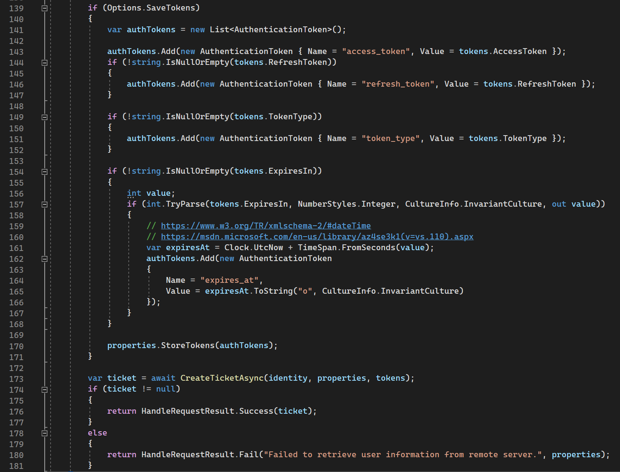Click the AccessToken property on line 143
This screenshot has width=620, height=472.
click(x=520, y=51)
